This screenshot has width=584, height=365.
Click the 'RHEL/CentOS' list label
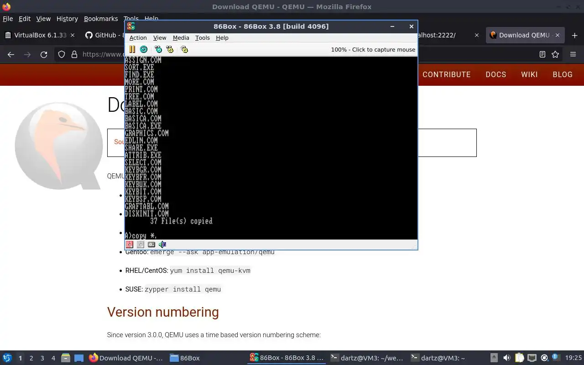coord(146,271)
